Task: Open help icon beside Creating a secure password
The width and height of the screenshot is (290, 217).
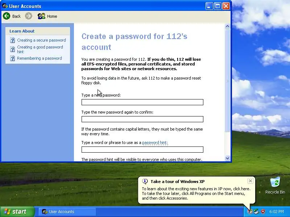Action: [12, 40]
